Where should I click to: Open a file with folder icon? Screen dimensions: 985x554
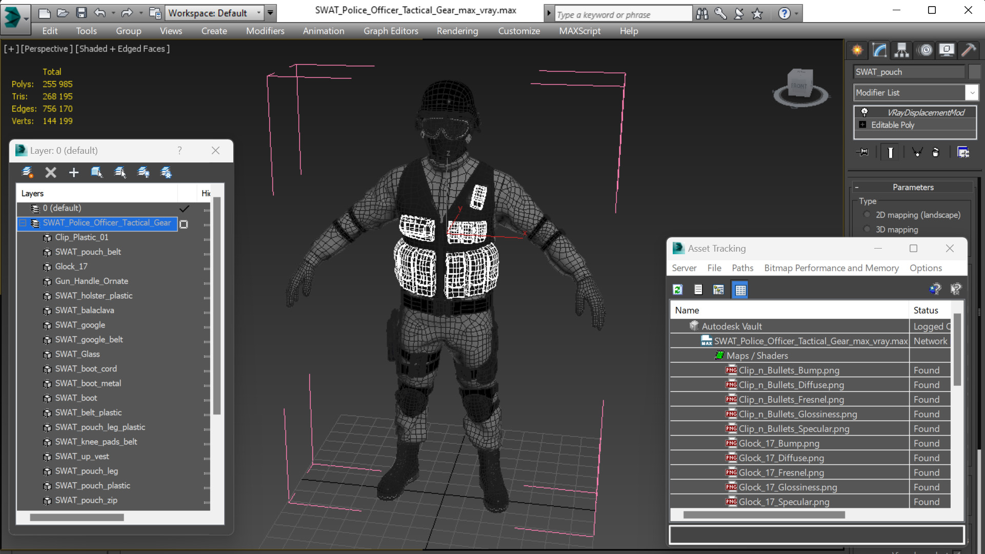click(x=63, y=13)
